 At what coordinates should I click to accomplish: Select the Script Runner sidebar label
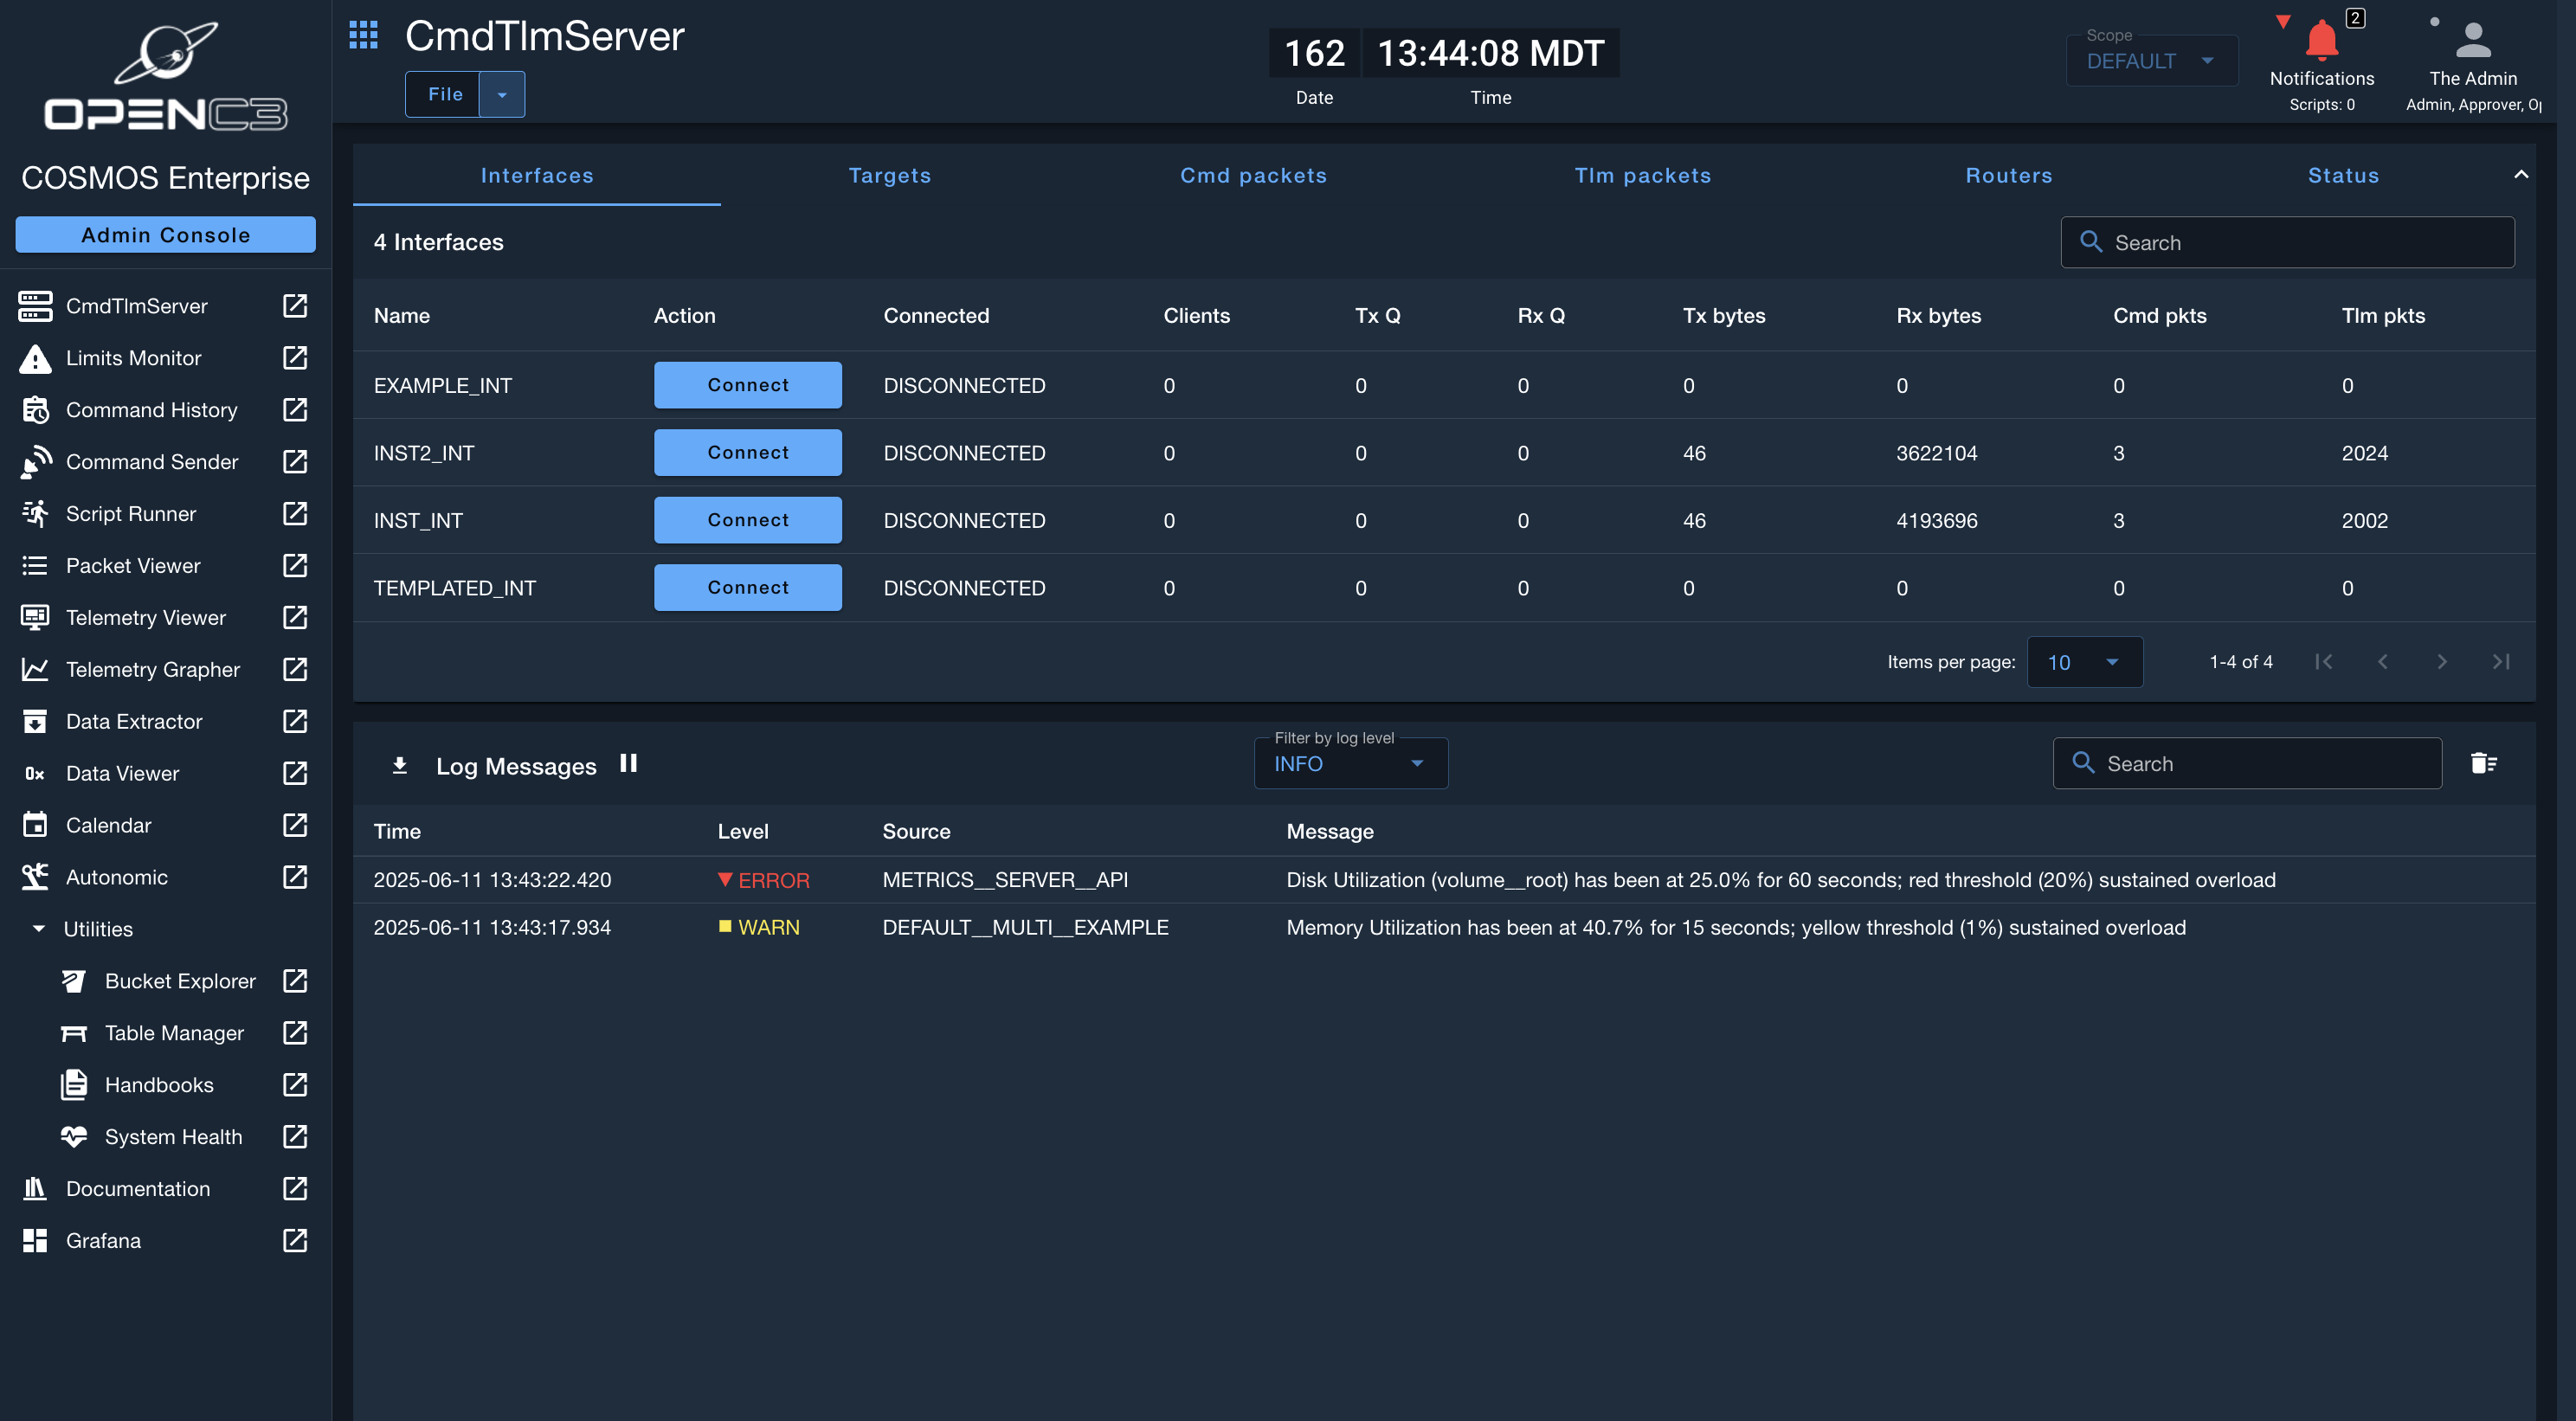coord(131,514)
